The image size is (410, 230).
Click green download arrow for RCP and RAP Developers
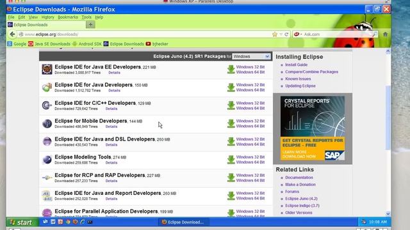(x=231, y=178)
